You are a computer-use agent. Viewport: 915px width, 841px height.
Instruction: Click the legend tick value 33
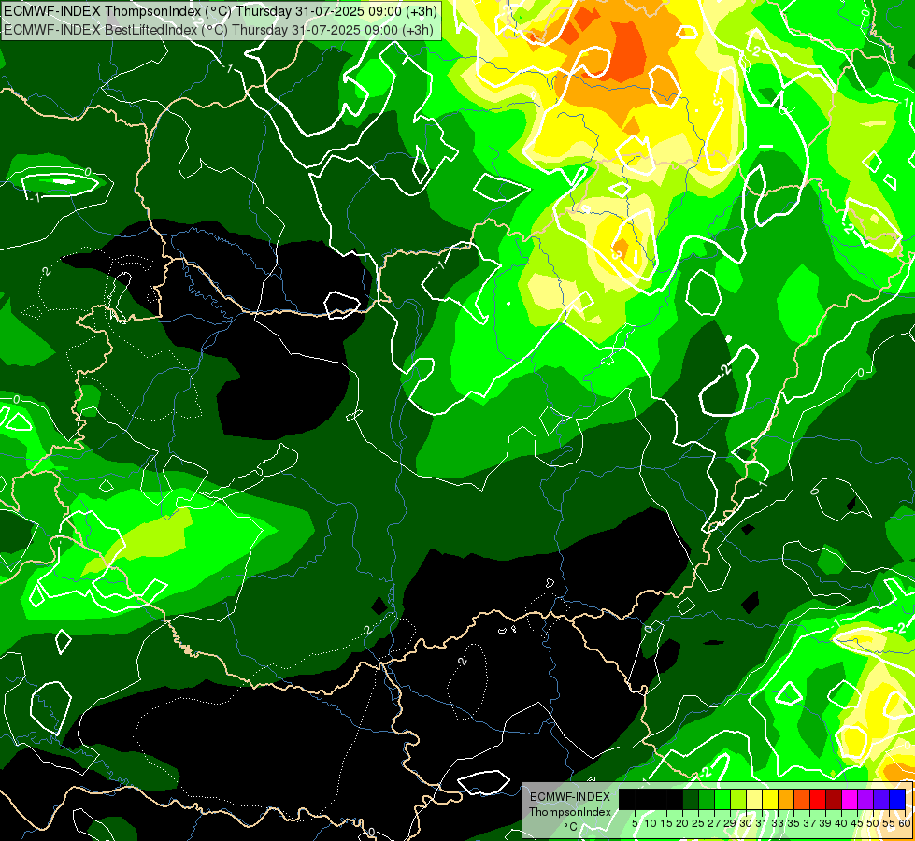778,823
